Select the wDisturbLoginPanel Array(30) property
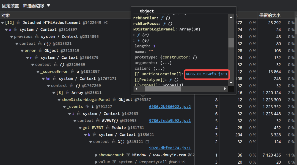The image size is (297, 165). point(167,29)
